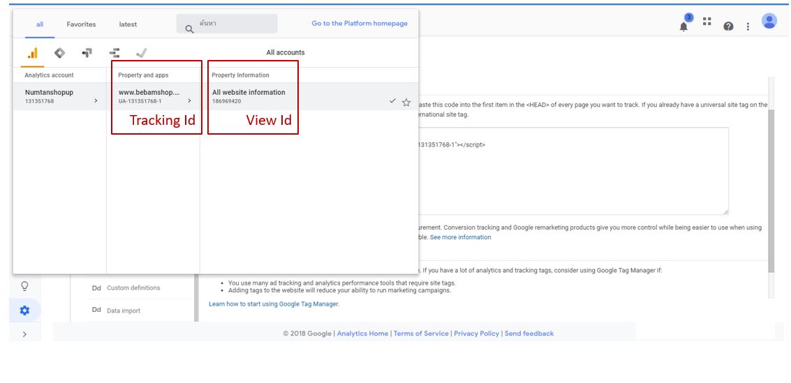Click the All accounts heading
Screen dimensions: 791x383
point(286,52)
